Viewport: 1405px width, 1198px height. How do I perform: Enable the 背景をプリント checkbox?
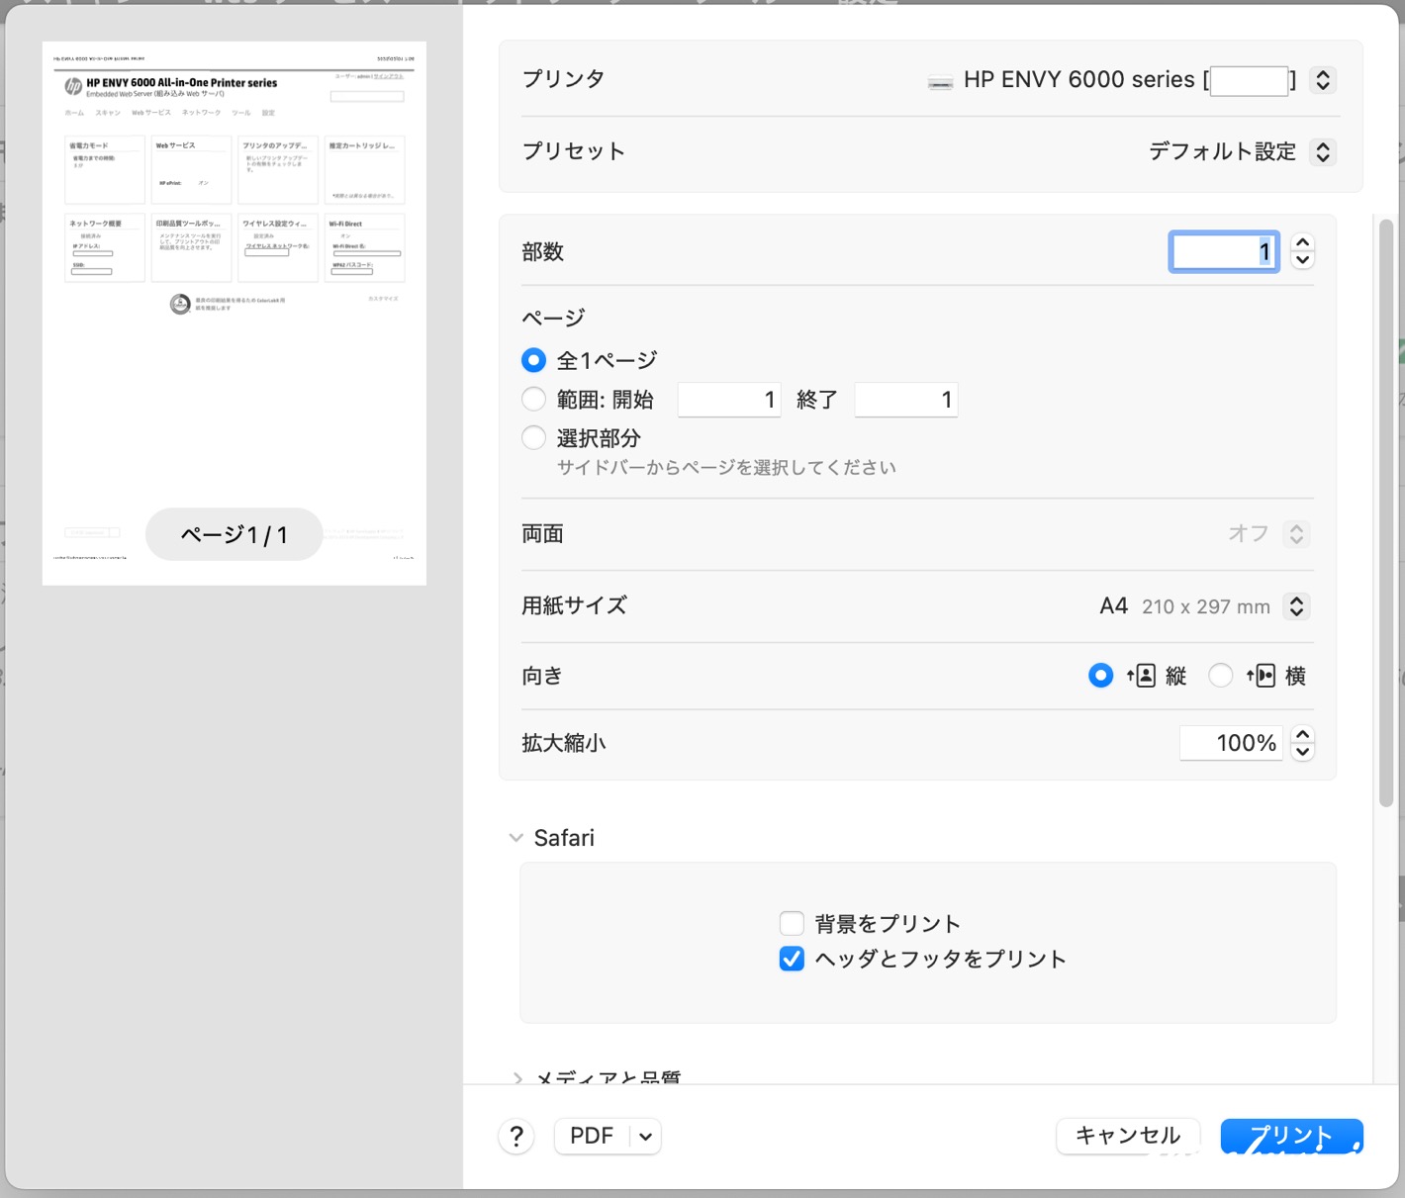(792, 924)
